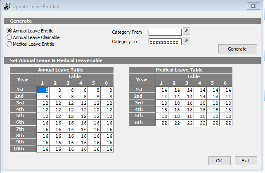
Task: Select Annual Leave 6th year Table 4 cell
Action: point(81,123)
